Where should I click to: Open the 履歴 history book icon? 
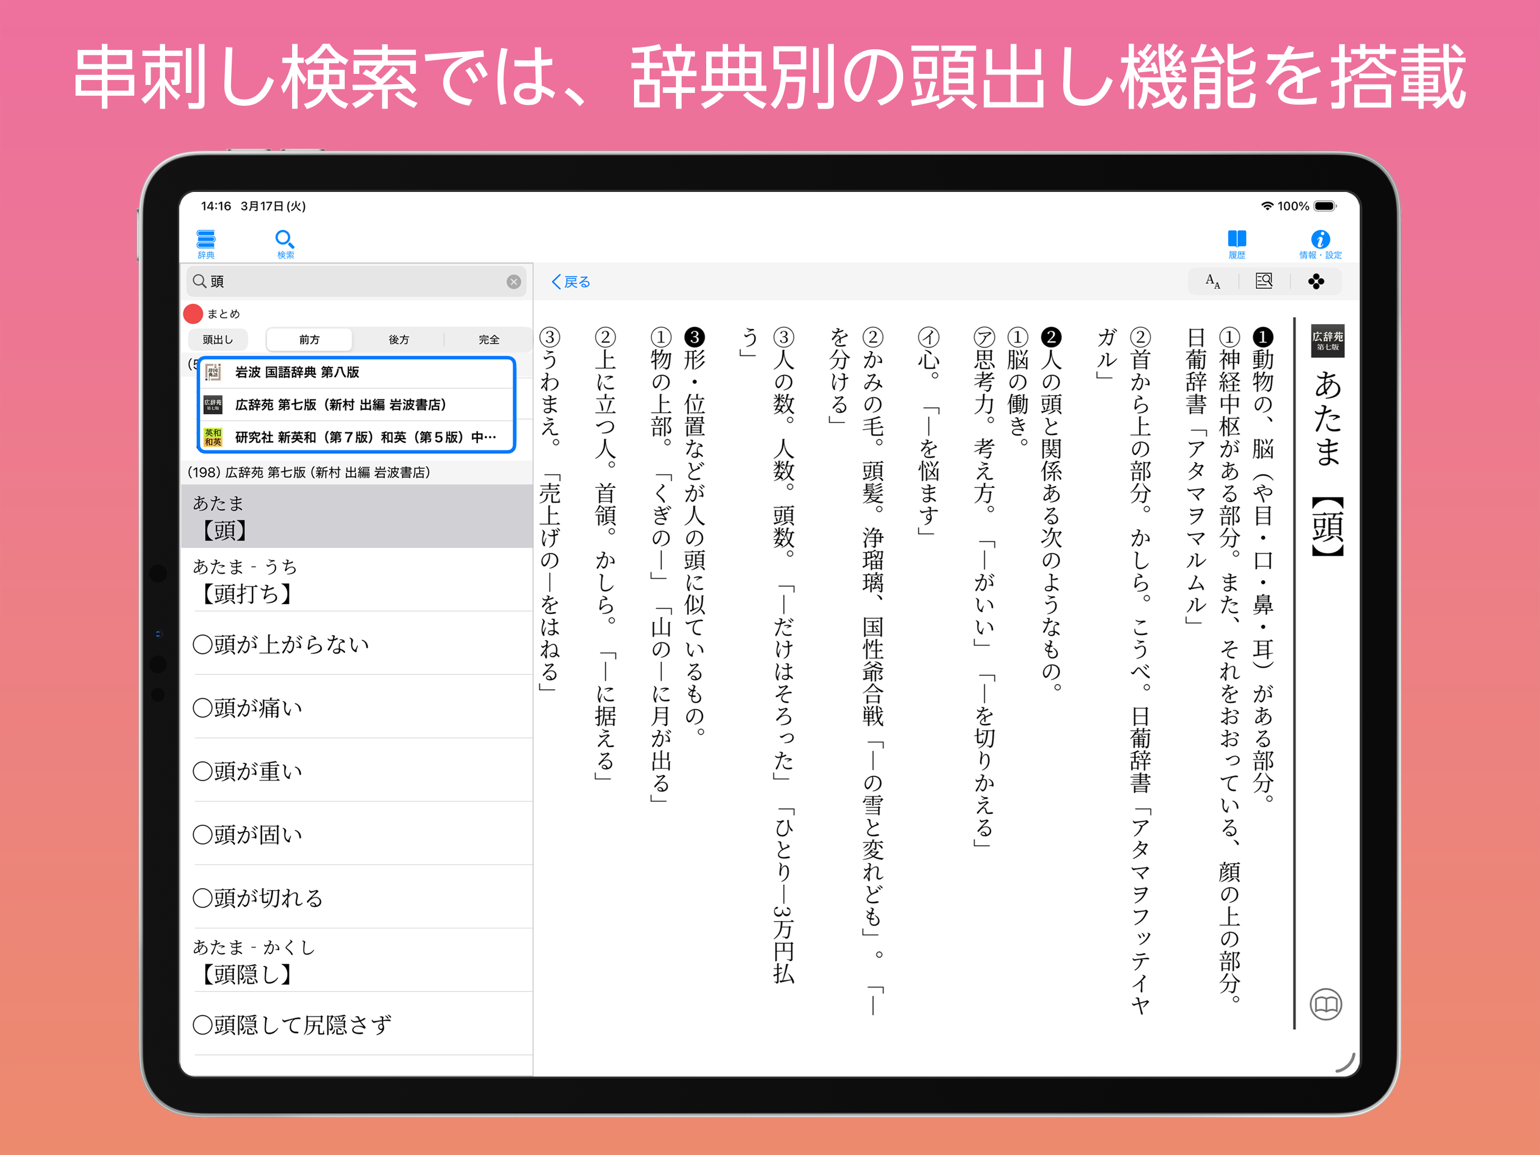[x=1237, y=243]
